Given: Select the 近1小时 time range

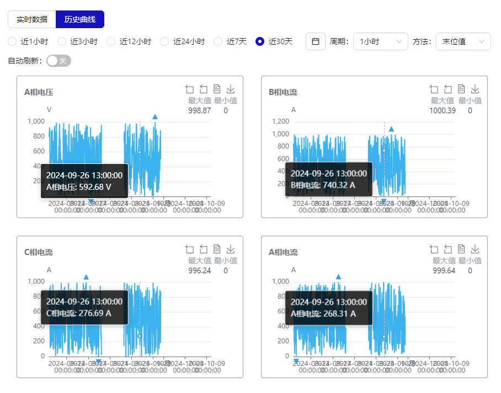Looking at the screenshot, I should [13, 41].
